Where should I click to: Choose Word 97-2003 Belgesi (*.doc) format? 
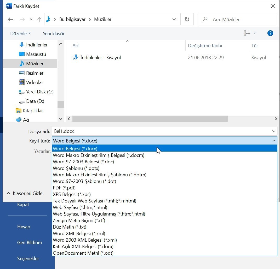click(x=83, y=162)
